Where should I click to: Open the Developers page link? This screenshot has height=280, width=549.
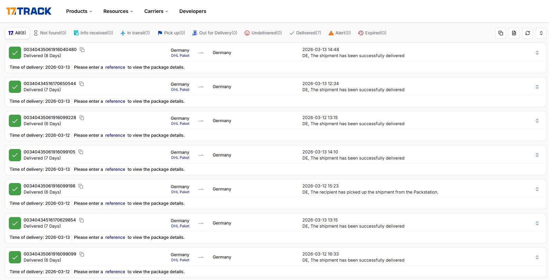click(x=193, y=11)
